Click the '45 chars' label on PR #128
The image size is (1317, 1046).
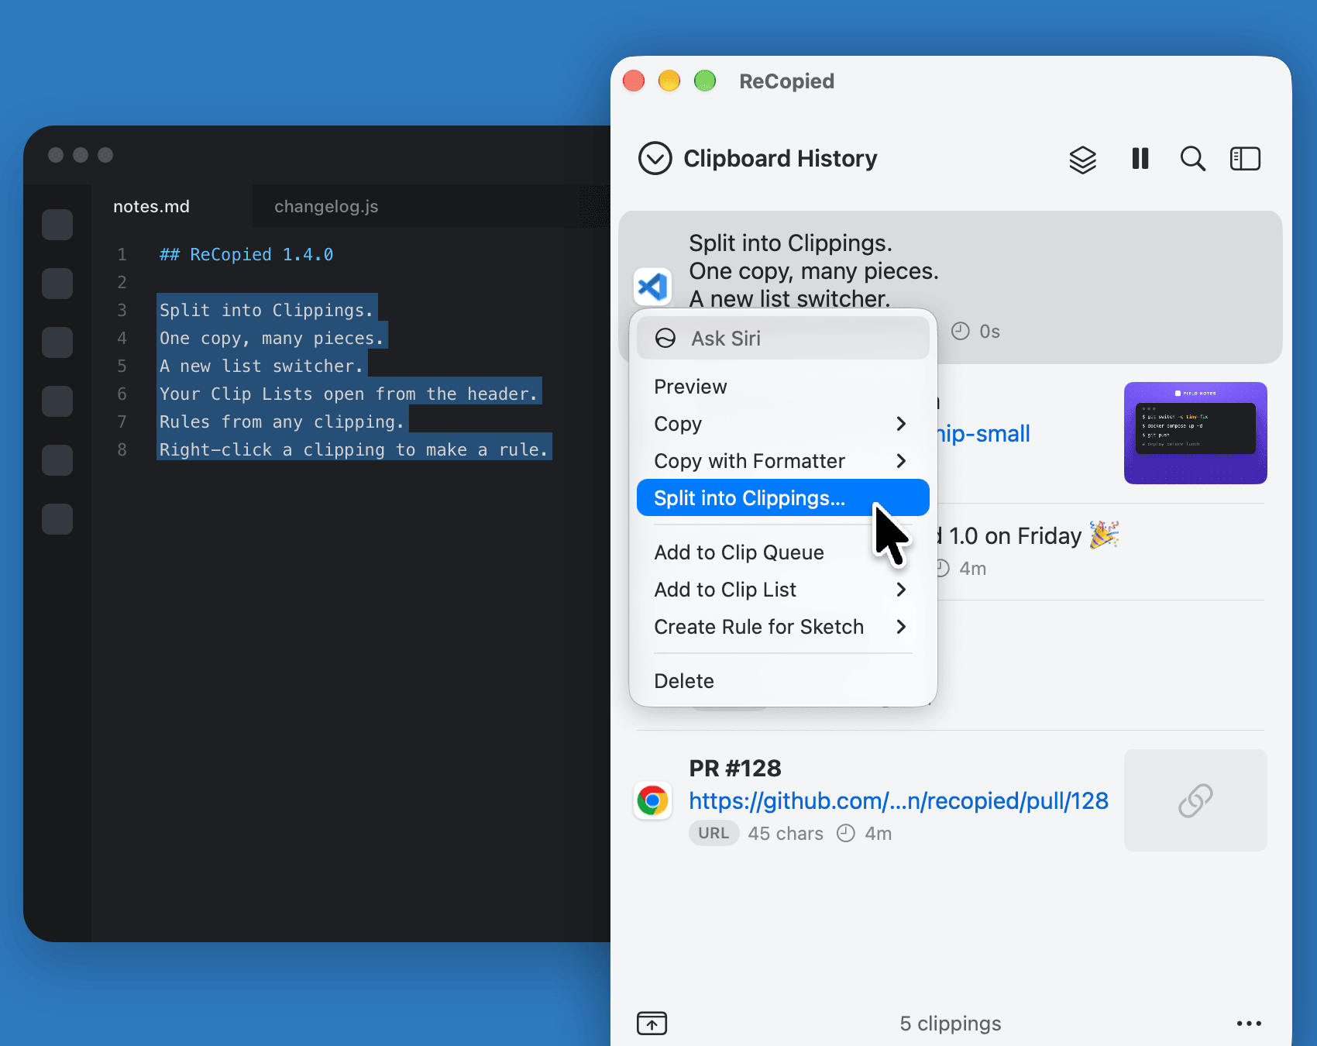(786, 834)
